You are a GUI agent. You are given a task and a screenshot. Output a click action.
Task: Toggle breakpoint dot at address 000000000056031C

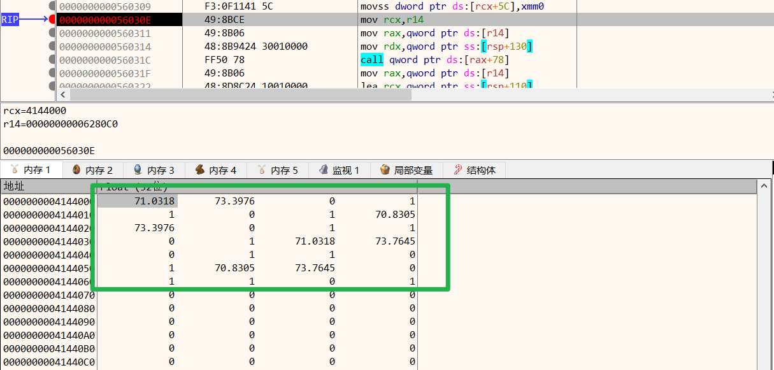[52, 60]
